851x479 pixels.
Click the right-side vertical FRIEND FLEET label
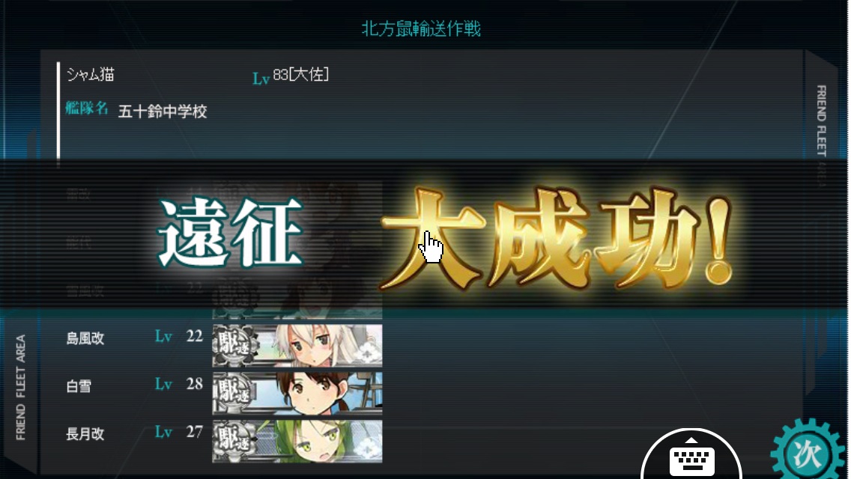pos(821,120)
